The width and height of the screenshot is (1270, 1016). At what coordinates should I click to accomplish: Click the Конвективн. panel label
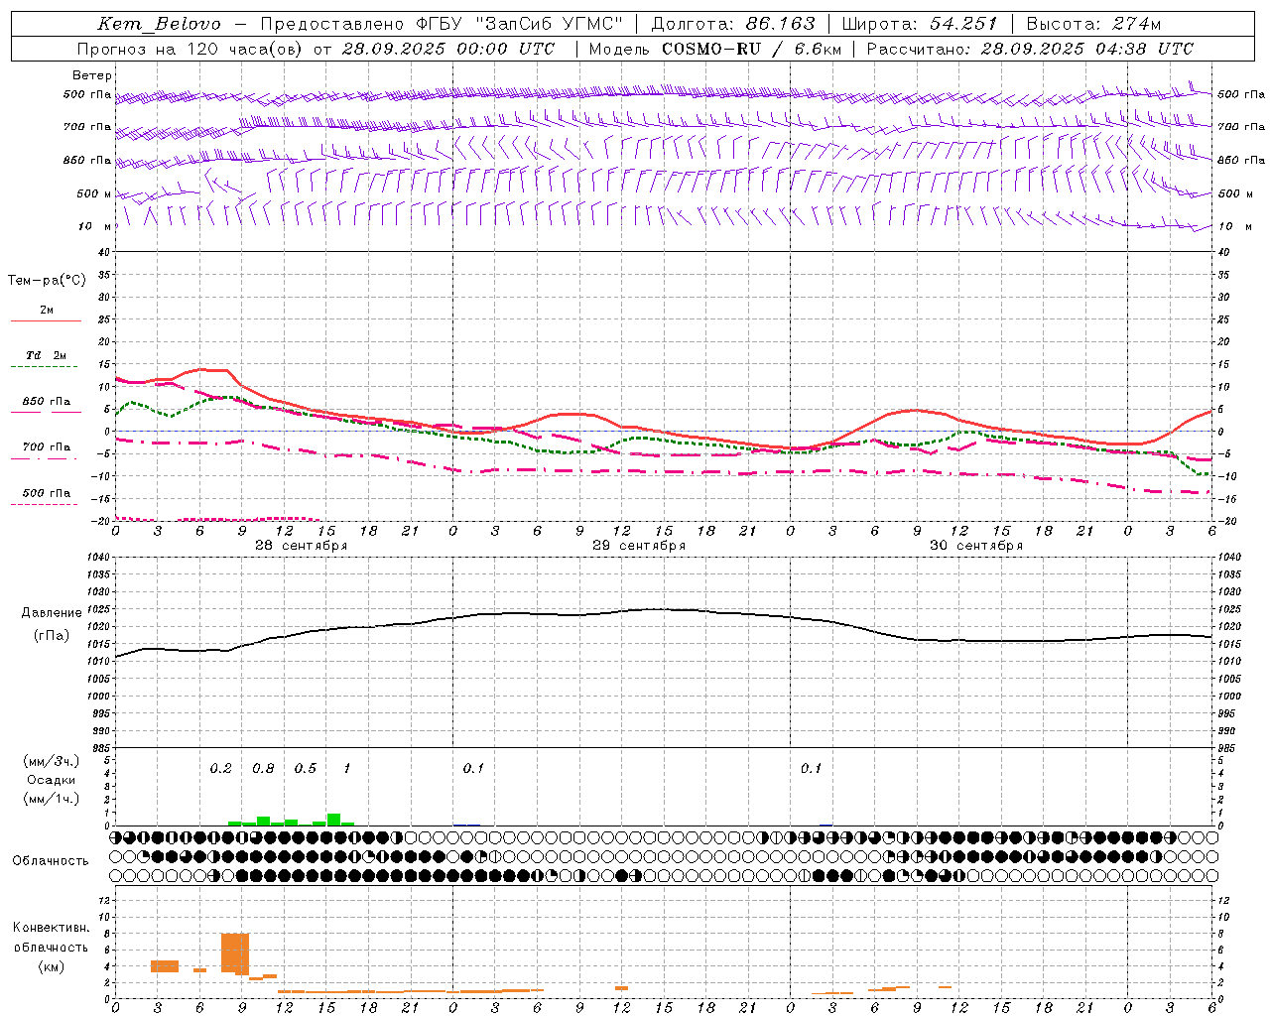pyautogui.click(x=51, y=928)
